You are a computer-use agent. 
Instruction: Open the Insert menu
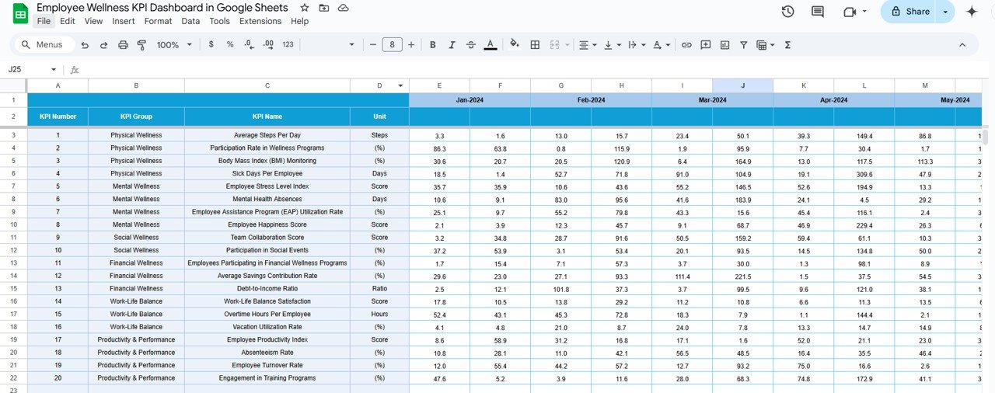124,21
